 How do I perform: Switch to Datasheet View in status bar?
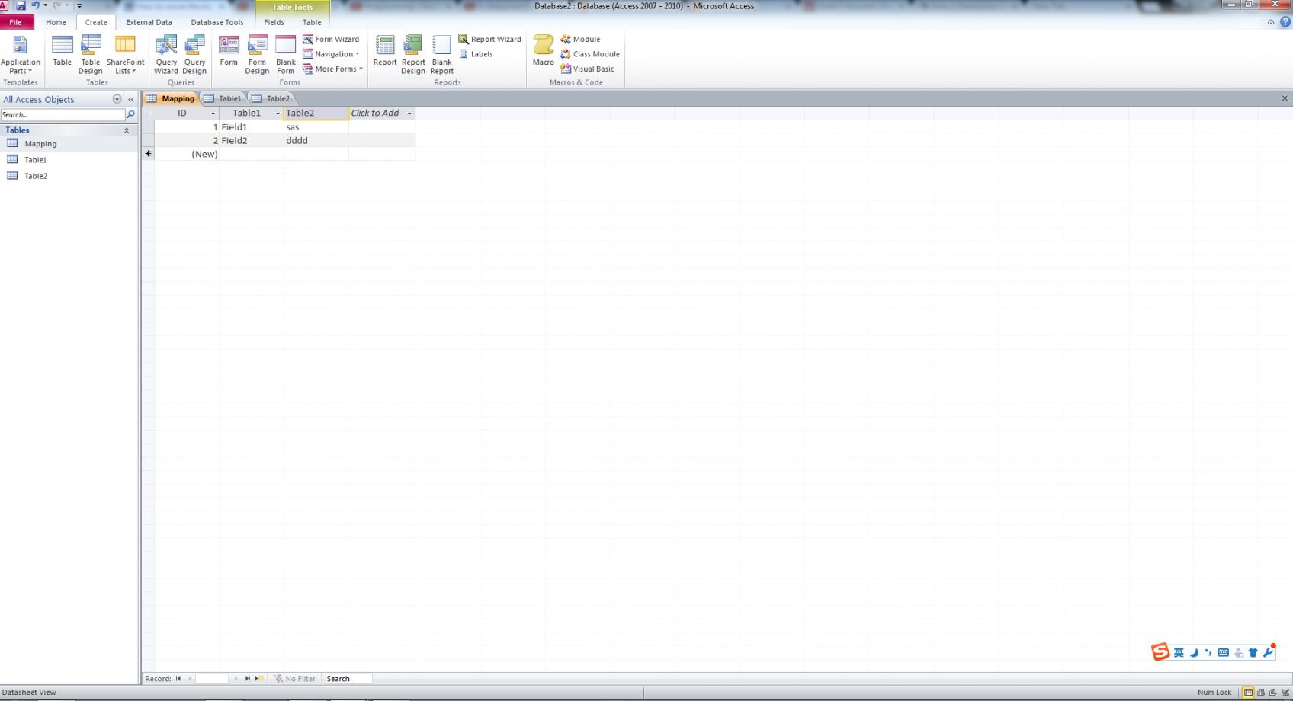coord(1248,692)
